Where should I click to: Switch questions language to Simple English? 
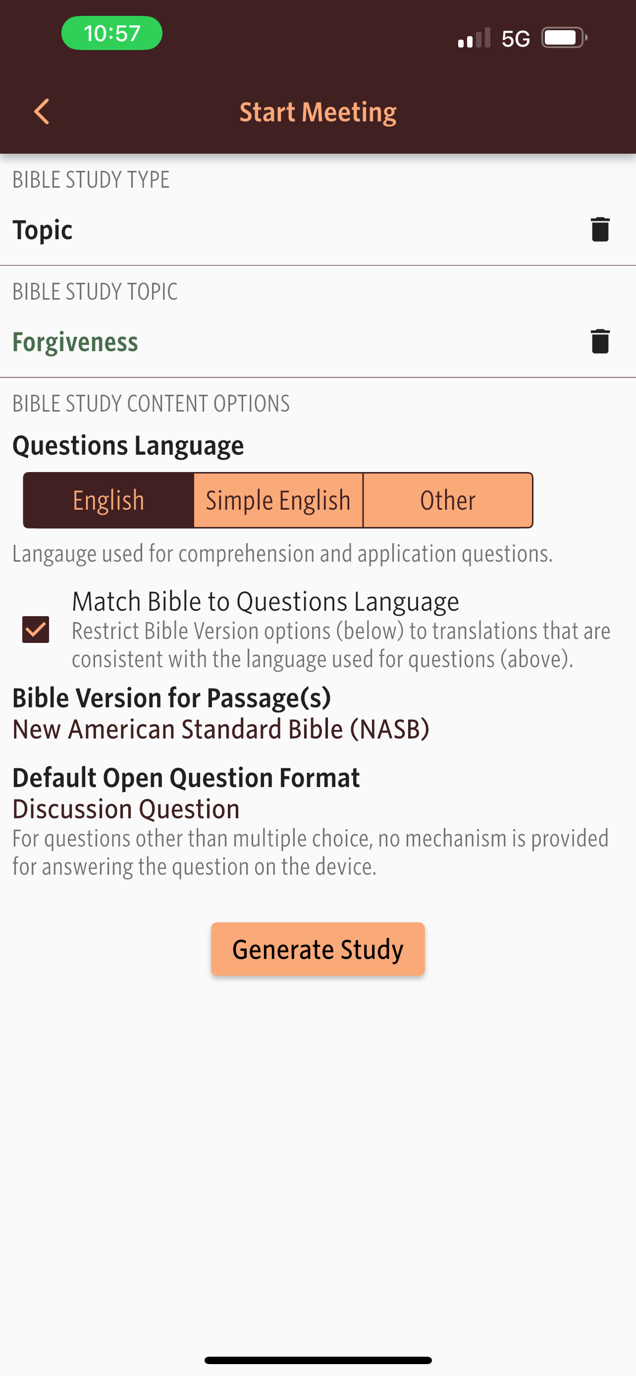278,500
